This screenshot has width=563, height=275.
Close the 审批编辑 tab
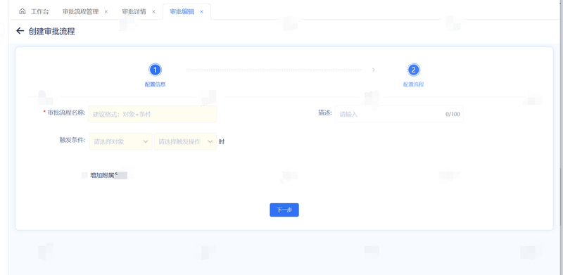coord(201,11)
